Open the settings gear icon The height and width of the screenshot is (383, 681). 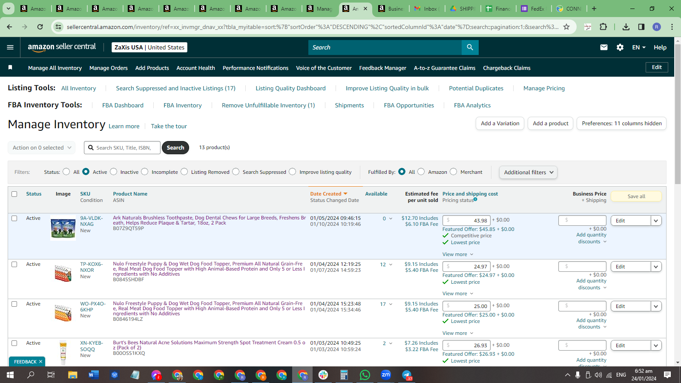620,47
